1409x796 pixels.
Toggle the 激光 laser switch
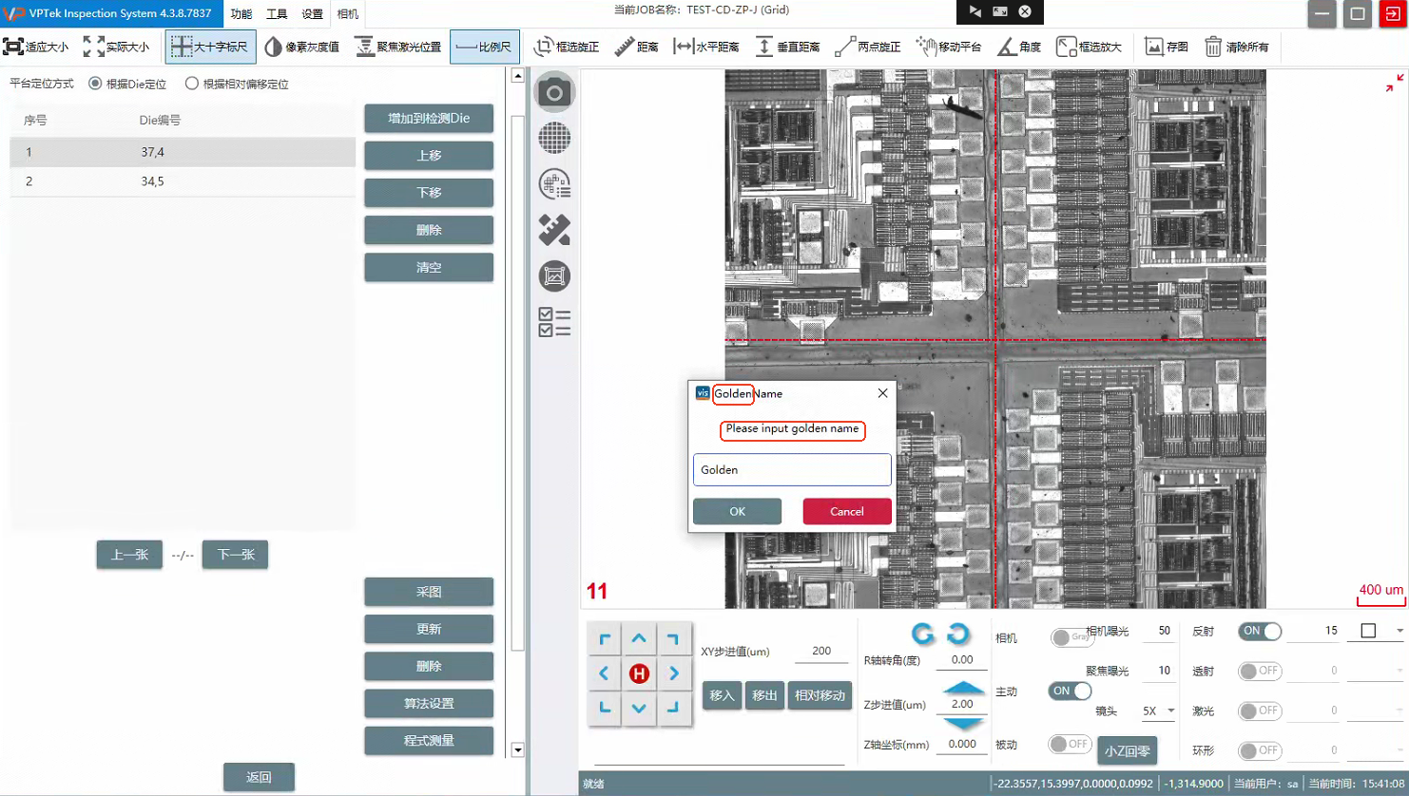[1260, 711]
